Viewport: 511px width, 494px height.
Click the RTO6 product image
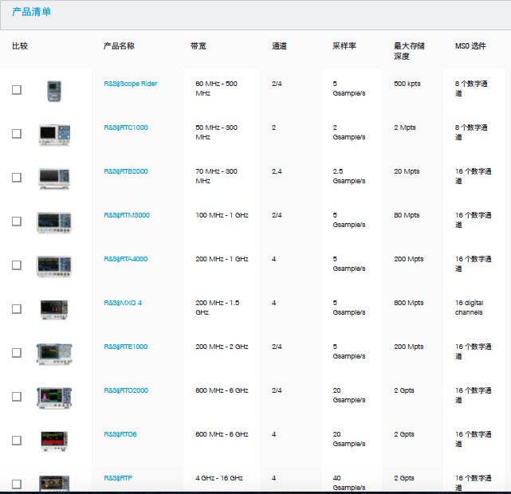click(54, 441)
